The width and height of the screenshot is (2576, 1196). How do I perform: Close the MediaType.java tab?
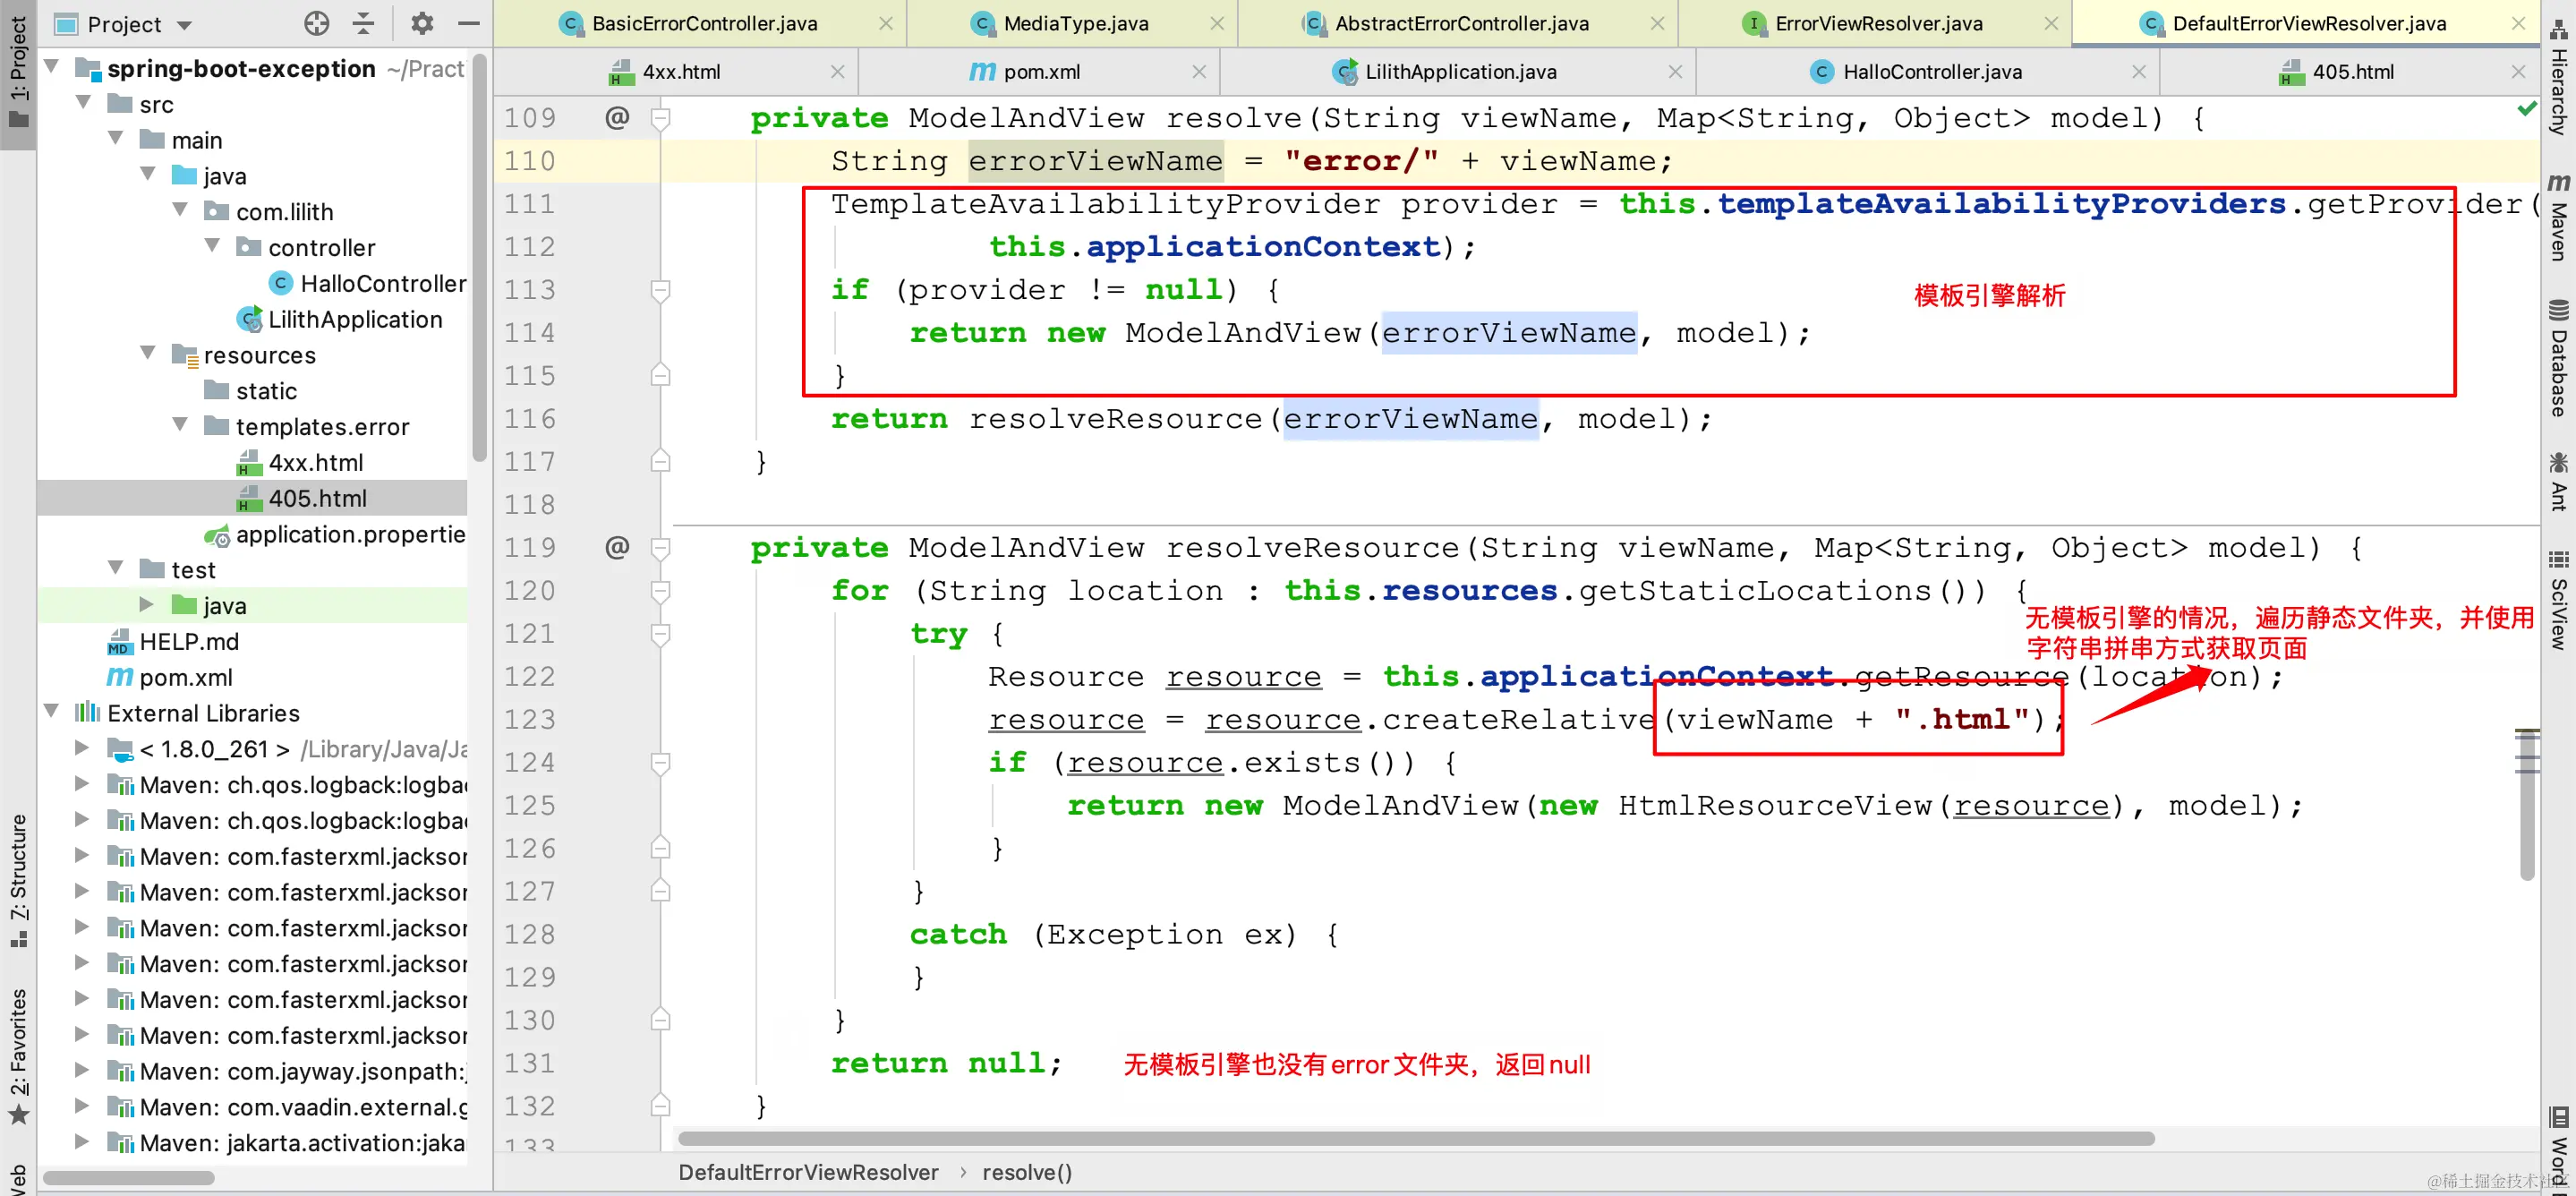point(1216,23)
